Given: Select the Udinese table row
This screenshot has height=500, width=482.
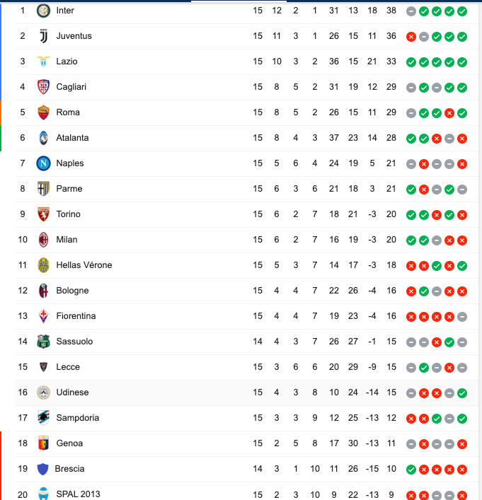Looking at the screenshot, I should point(246,393).
